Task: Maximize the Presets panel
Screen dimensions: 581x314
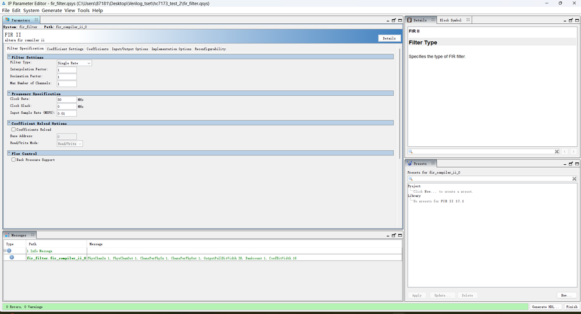Action: pyautogui.click(x=577, y=164)
